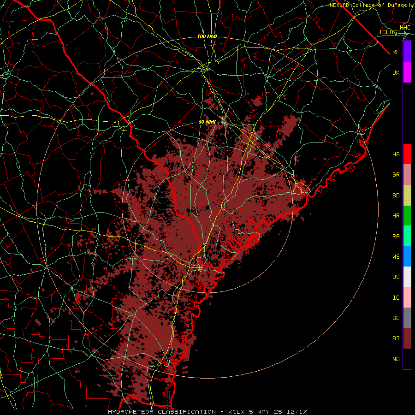Image resolution: width=415 pixels, height=415 pixels.
Task: Click the GR legend label
Action: click(x=396, y=175)
